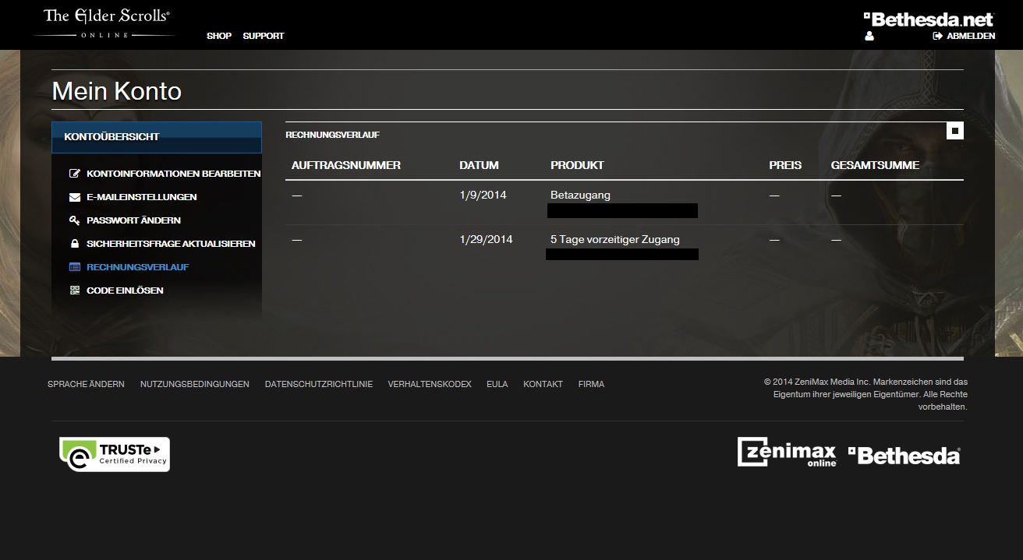This screenshot has height=560, width=1023.
Task: Click Sprache ändern footer link
Action: [x=86, y=384]
